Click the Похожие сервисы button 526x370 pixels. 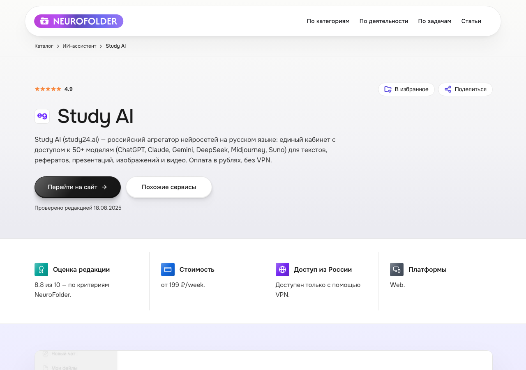coord(169,187)
